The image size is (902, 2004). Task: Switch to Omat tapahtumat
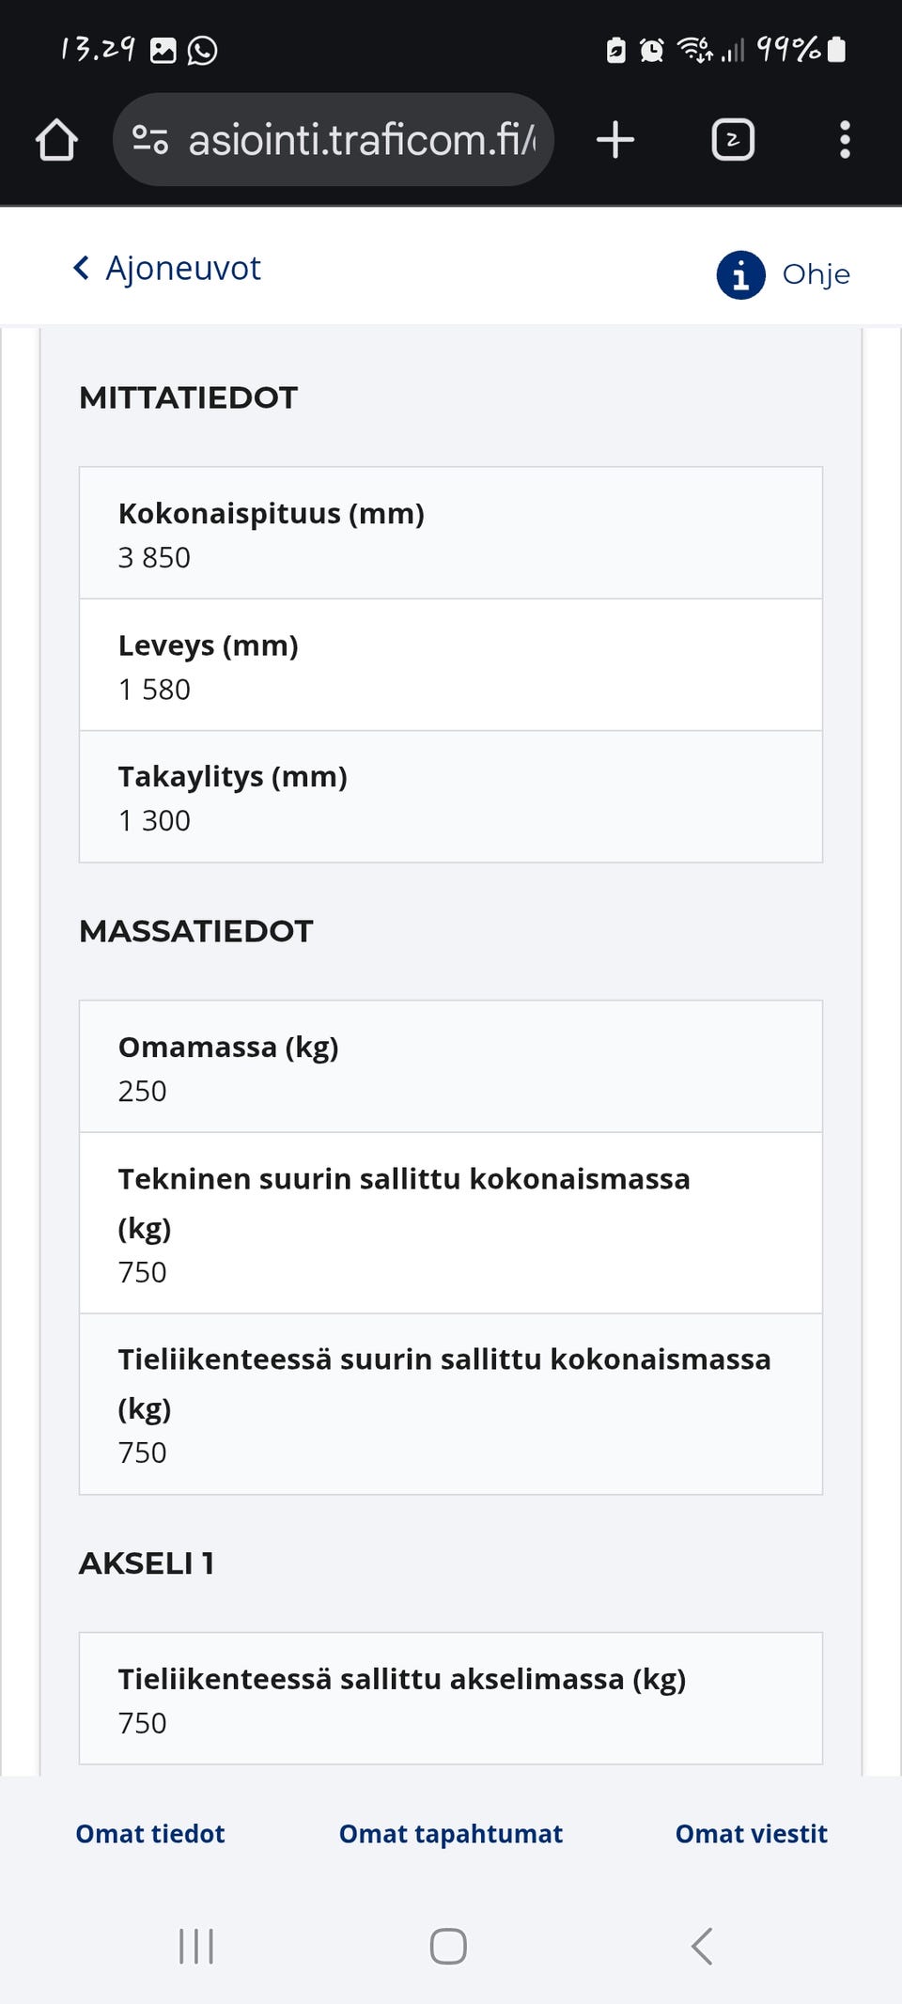[x=451, y=1833]
